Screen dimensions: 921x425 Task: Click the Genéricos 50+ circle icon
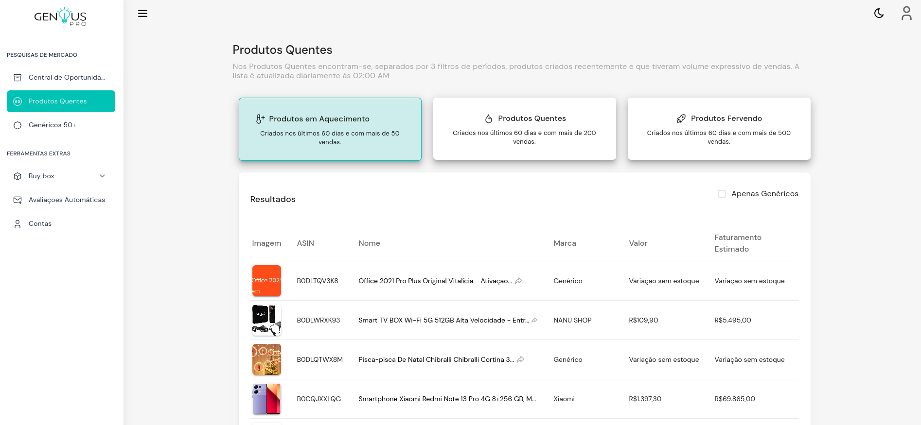[x=18, y=125]
